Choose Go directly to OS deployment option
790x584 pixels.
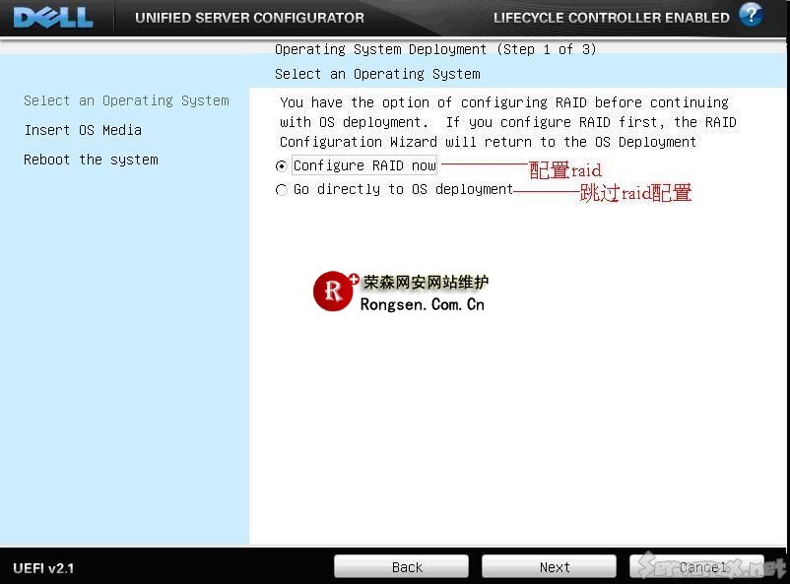(282, 190)
